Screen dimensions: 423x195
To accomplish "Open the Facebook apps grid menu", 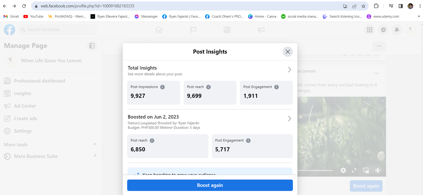I will tap(369, 30).
